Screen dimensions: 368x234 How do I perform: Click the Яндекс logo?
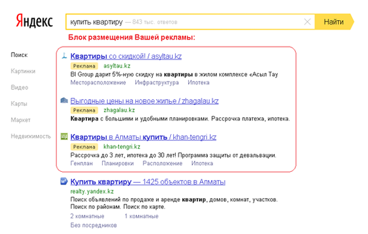tap(34, 21)
